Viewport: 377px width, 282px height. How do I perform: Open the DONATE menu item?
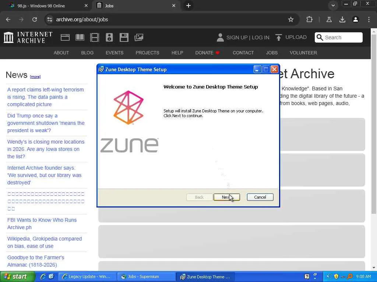[207, 53]
